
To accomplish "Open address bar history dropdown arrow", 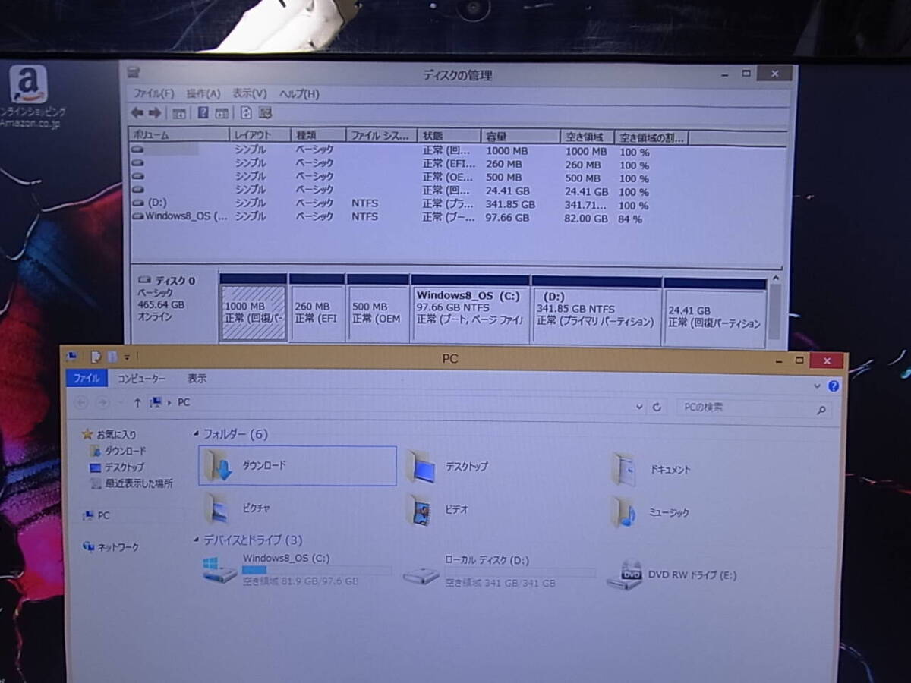I will coord(639,407).
